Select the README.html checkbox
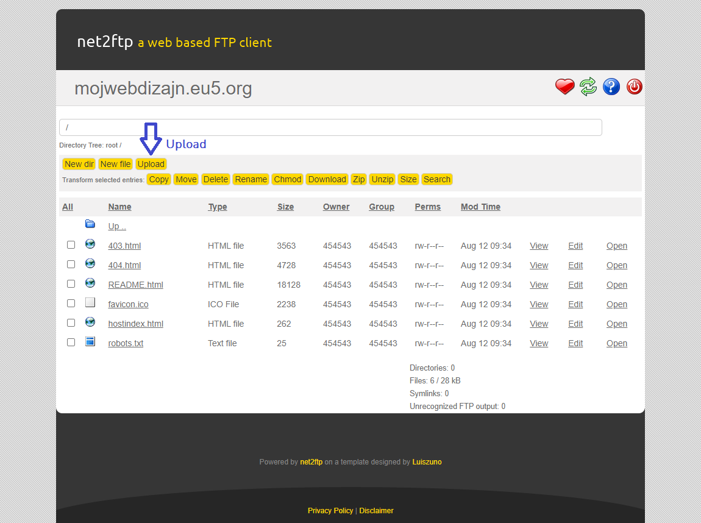This screenshot has width=701, height=523. [x=71, y=283]
